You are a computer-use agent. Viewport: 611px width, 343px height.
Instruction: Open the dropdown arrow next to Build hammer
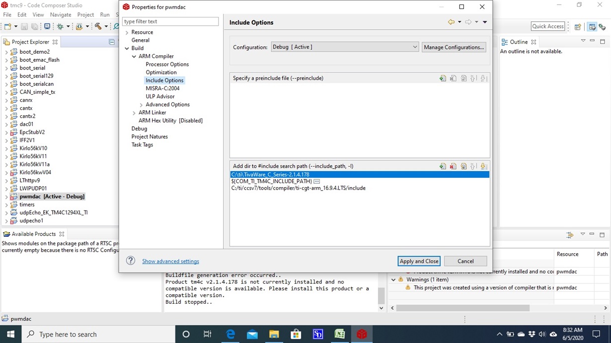point(106,27)
